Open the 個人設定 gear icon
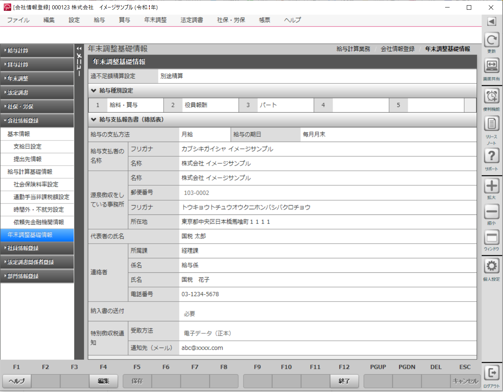The width and height of the screenshot is (503, 392). [491, 266]
